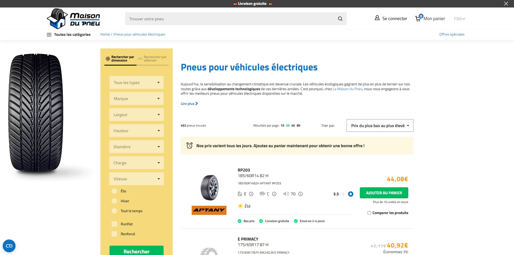The image size is (514, 255).
Task: Open the Diamètre dropdown
Action: click(137, 147)
